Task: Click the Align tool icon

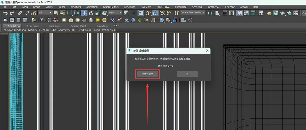Action: point(217,13)
